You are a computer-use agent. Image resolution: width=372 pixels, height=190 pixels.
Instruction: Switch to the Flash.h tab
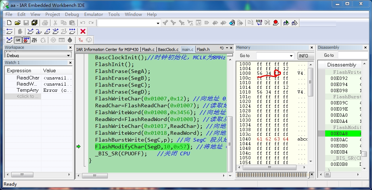203,49
